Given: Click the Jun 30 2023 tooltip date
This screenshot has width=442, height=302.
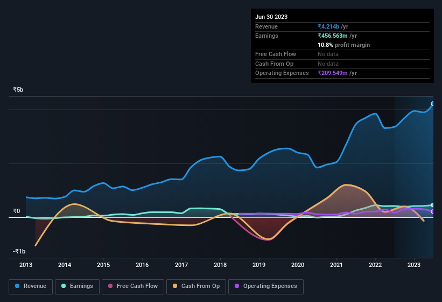Looking at the screenshot, I should click(x=271, y=17).
